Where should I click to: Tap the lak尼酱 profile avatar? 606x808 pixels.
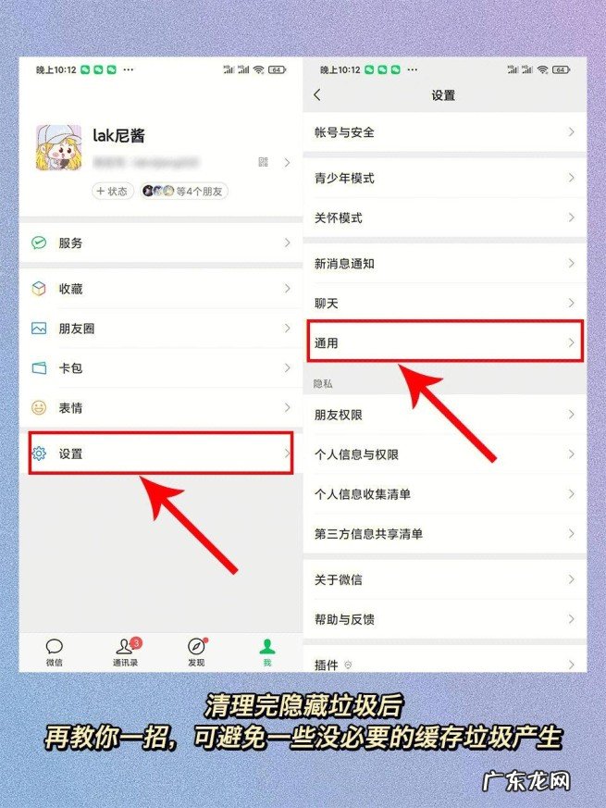click(x=58, y=148)
